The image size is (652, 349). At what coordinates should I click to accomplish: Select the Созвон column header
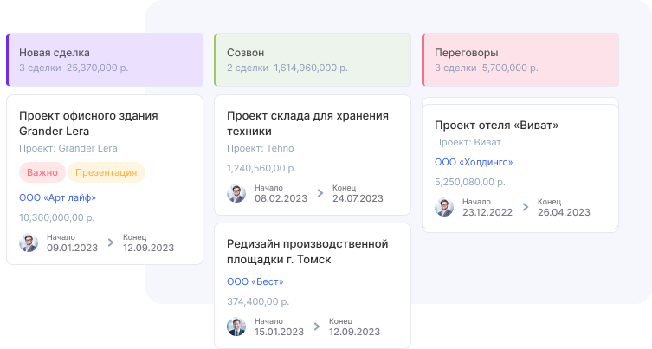[x=313, y=60]
